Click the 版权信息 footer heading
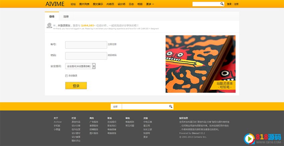This screenshot has width=284, height=146. click(184, 118)
